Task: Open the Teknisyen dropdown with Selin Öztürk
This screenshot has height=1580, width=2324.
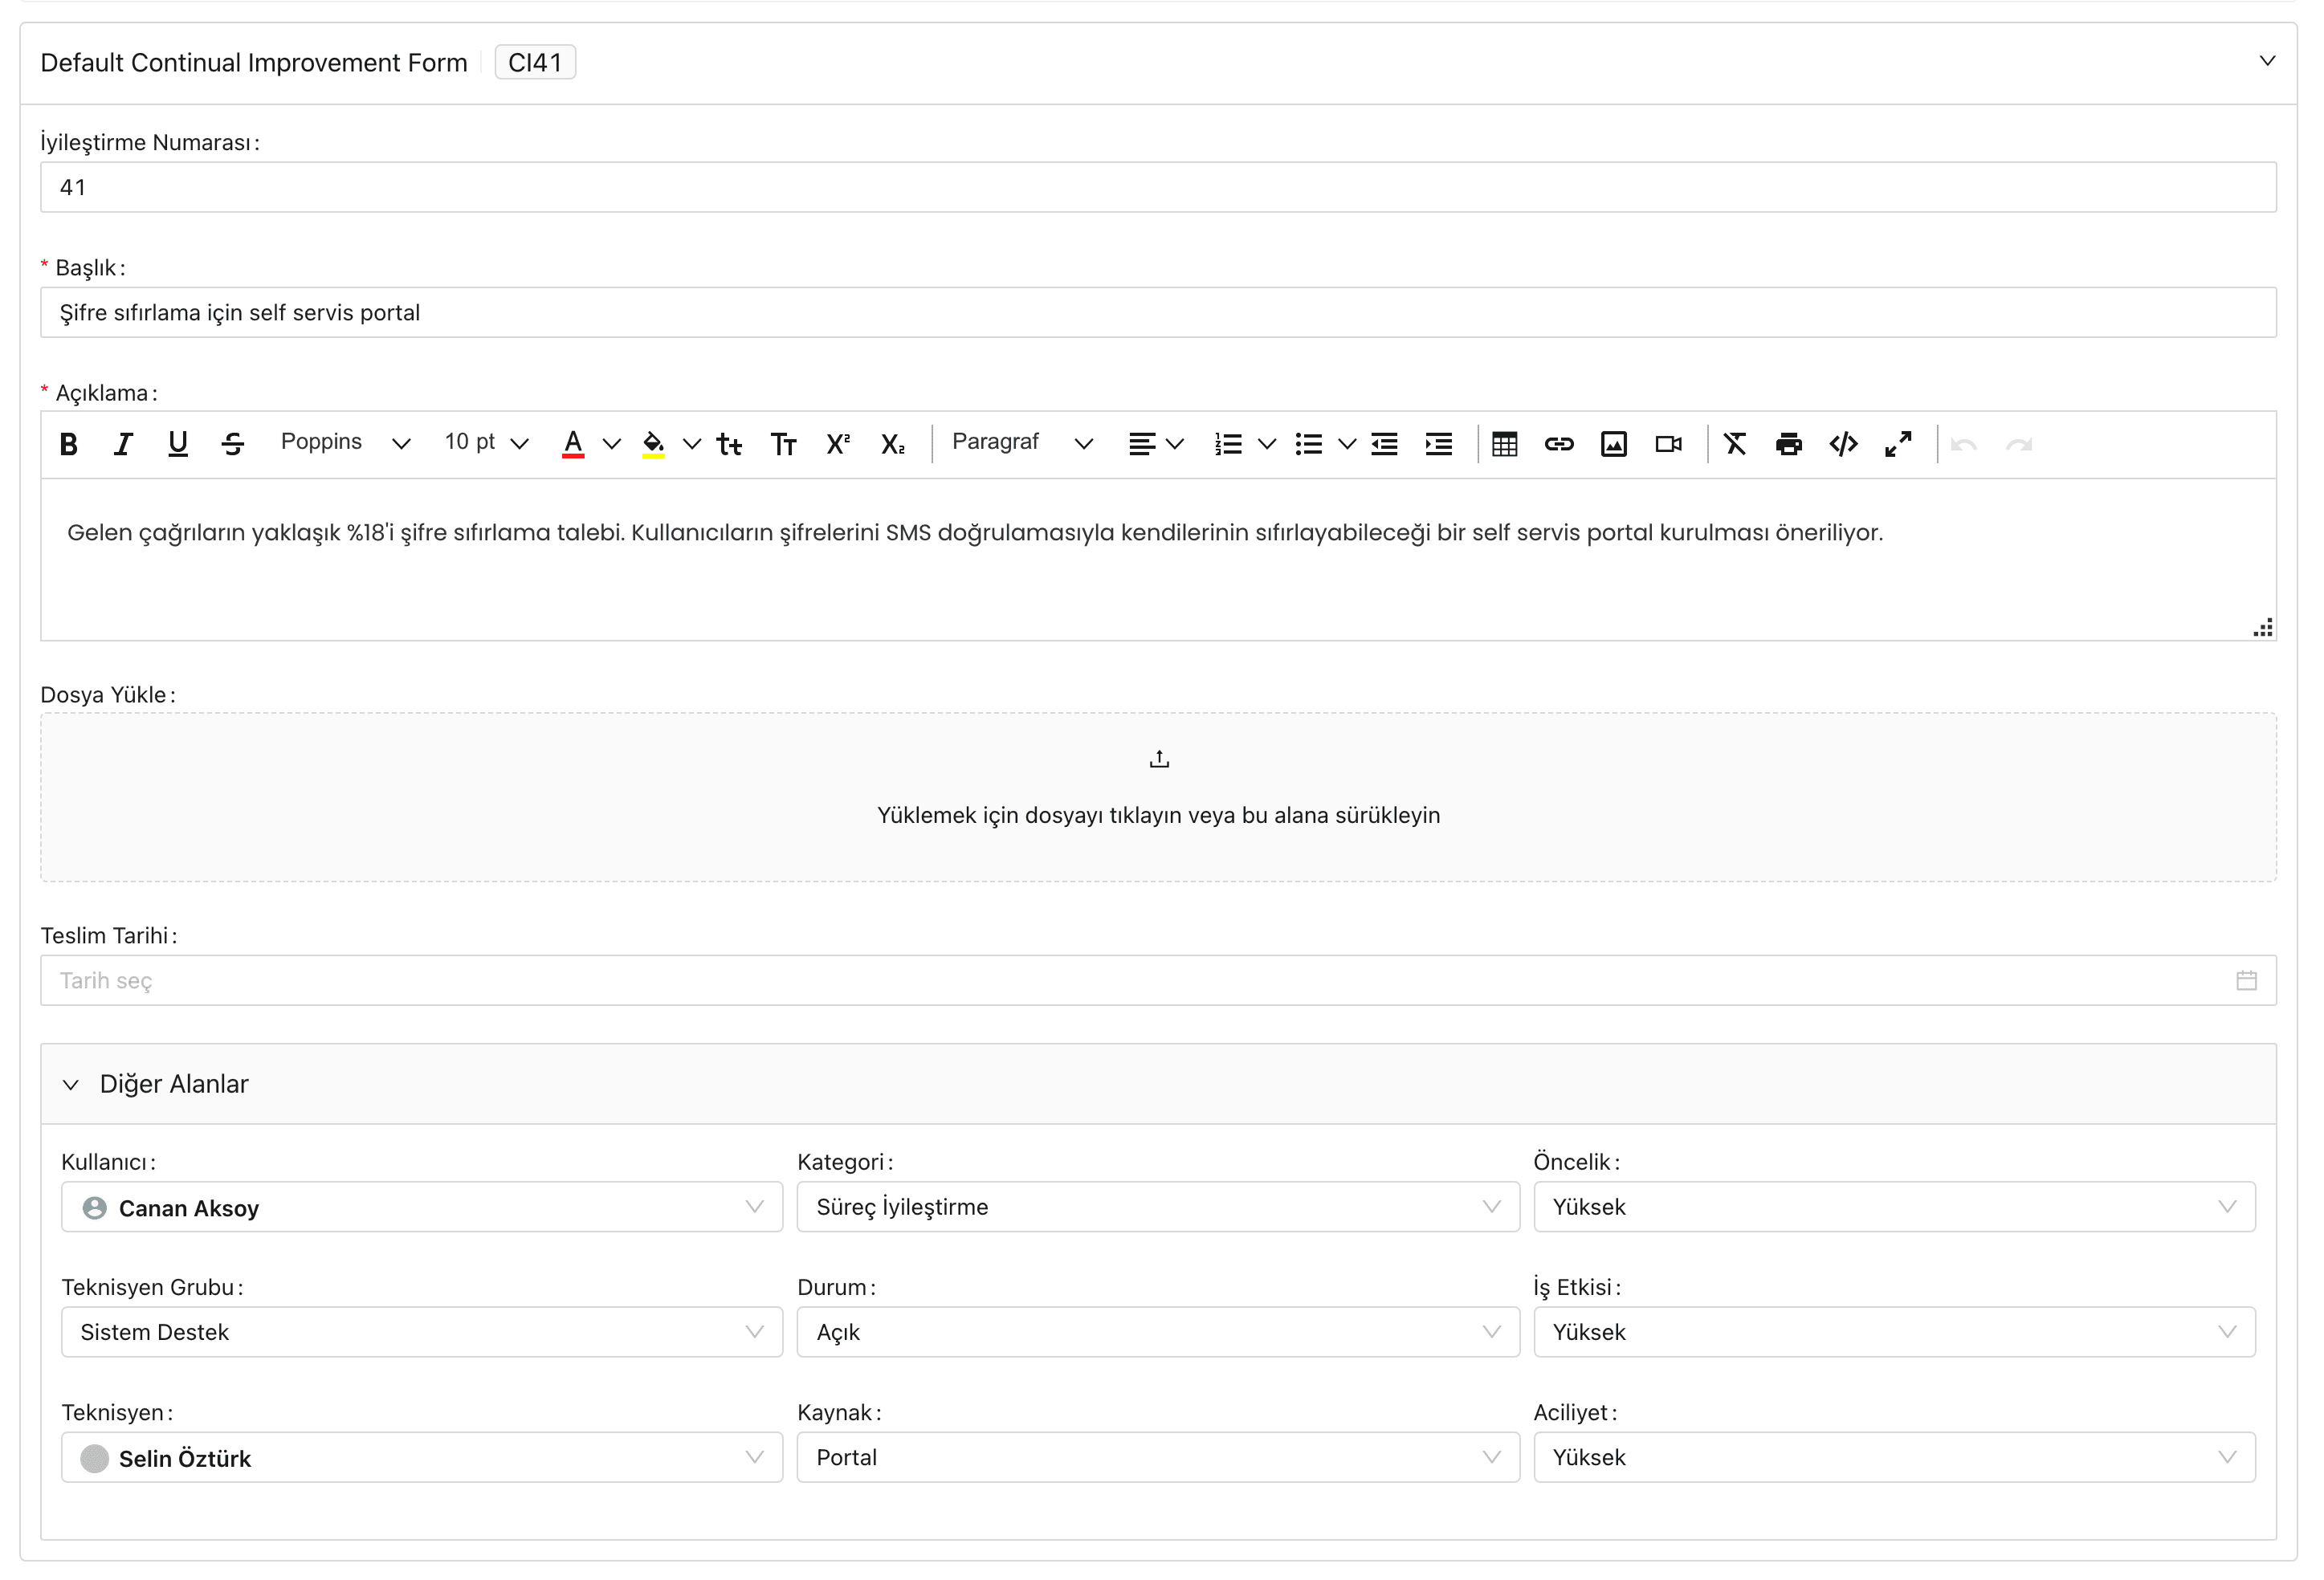Action: click(422, 1457)
